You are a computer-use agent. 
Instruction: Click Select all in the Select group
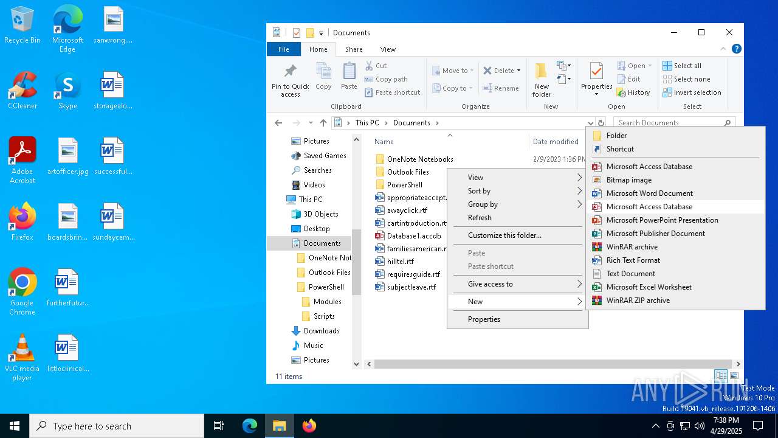point(682,66)
